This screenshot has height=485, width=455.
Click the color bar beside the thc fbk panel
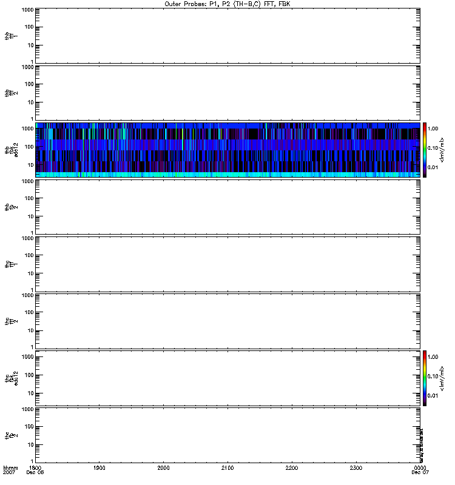point(425,378)
